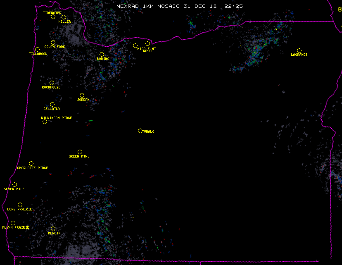Select the Wilkinson Ridge station circle
The image size is (342, 265).
tap(45, 122)
